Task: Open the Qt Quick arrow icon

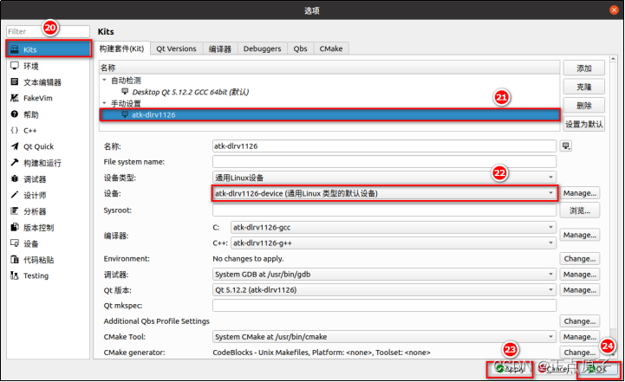Action: pos(15,146)
